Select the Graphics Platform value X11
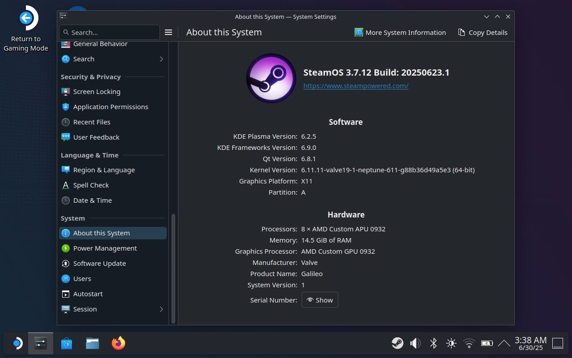This screenshot has height=358, width=572. point(307,181)
